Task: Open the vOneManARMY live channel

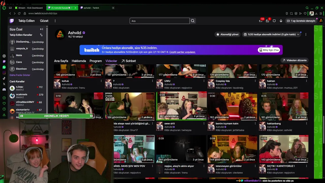Action: (x=27, y=103)
